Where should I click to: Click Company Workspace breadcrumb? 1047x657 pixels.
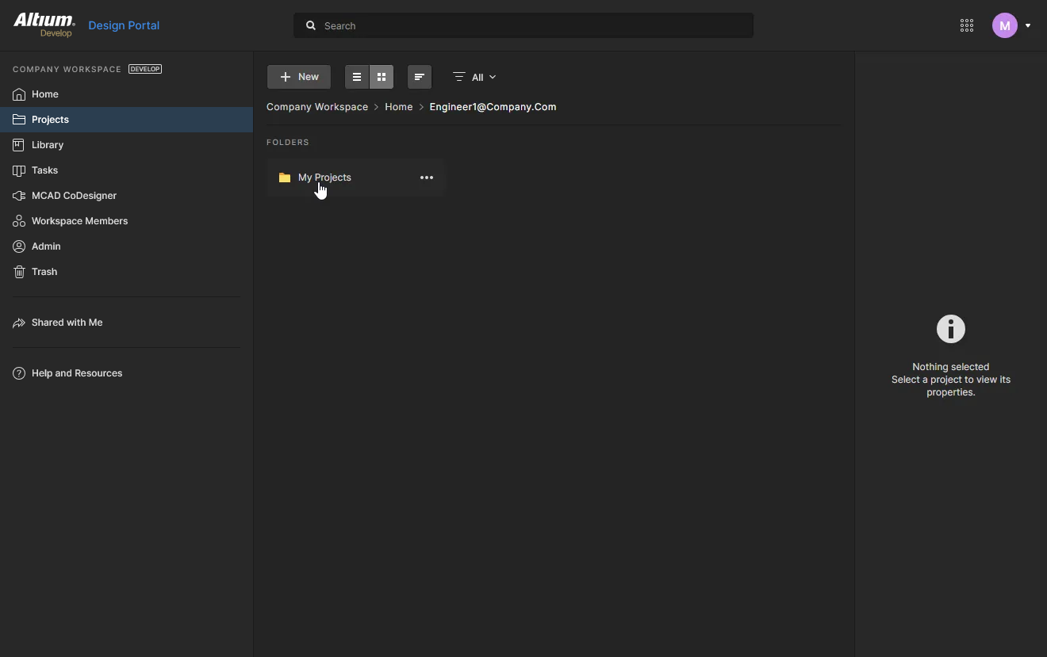click(317, 107)
